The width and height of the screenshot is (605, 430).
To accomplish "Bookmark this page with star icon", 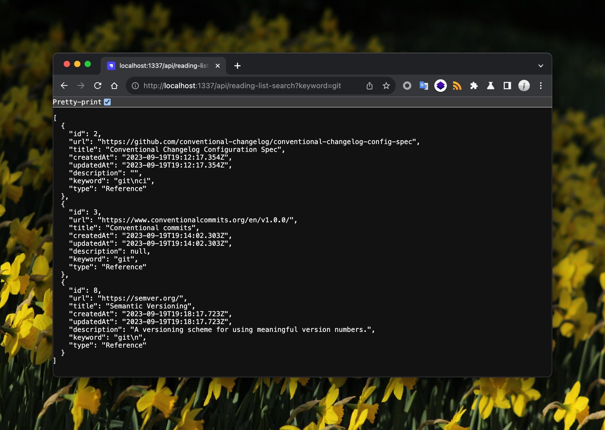I will pyautogui.click(x=386, y=86).
